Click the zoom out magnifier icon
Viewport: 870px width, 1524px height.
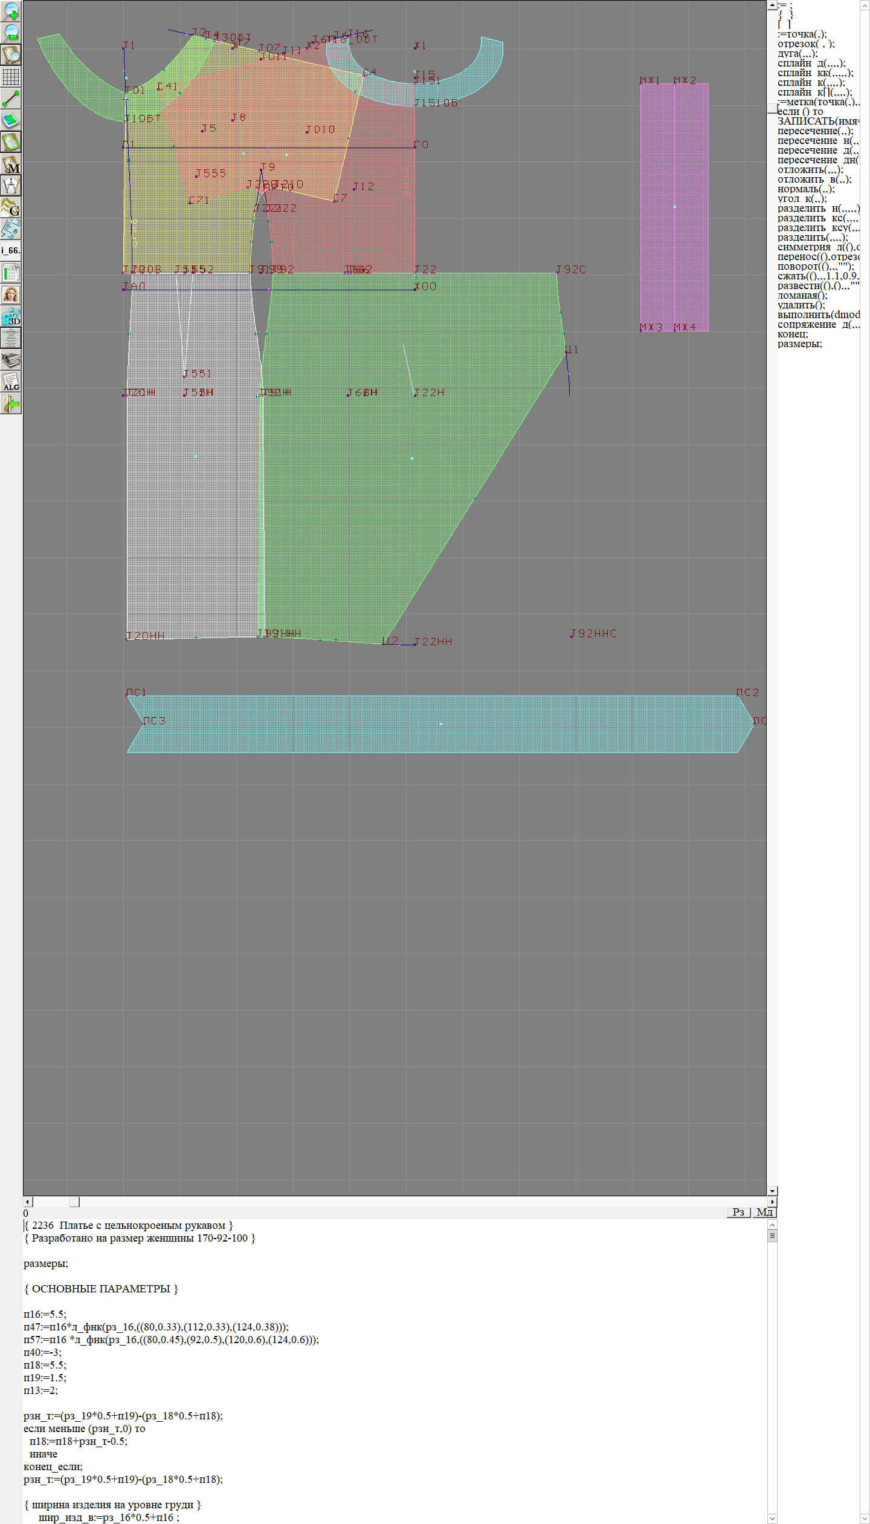[x=11, y=33]
